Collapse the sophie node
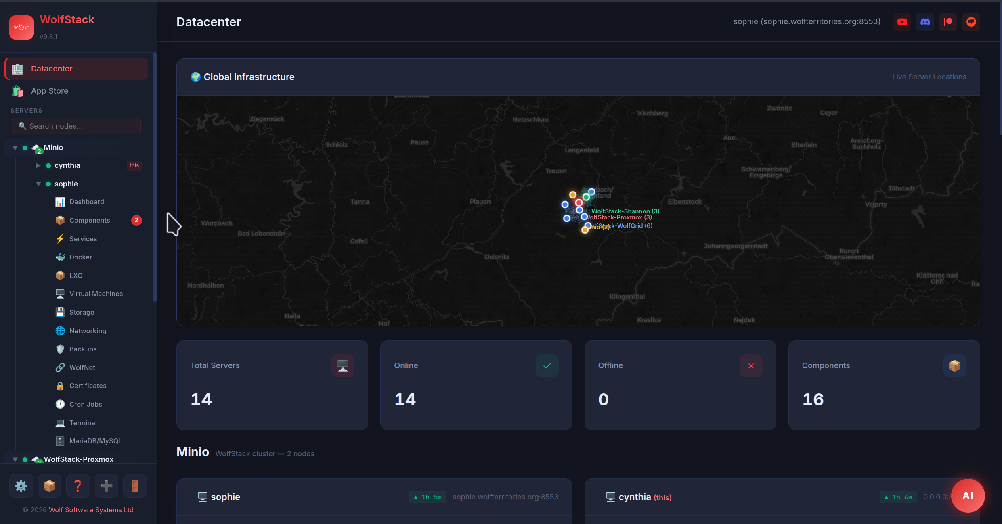This screenshot has width=1002, height=524. [38, 184]
